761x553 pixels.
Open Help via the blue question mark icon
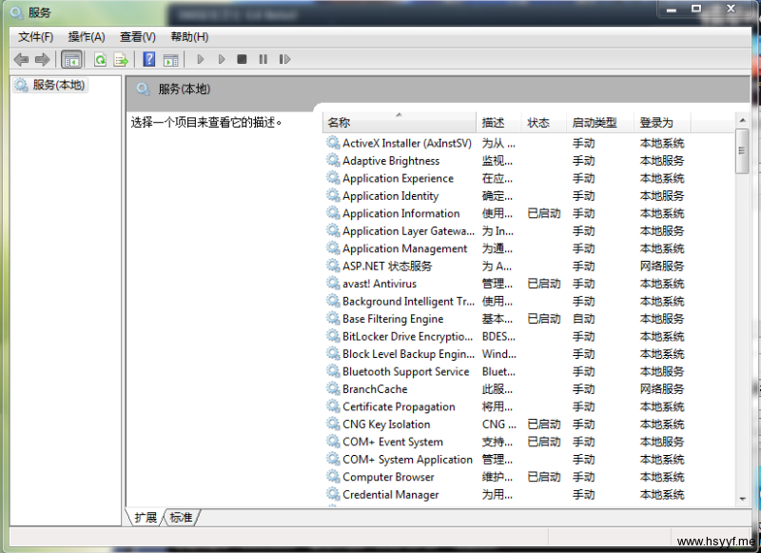149,59
